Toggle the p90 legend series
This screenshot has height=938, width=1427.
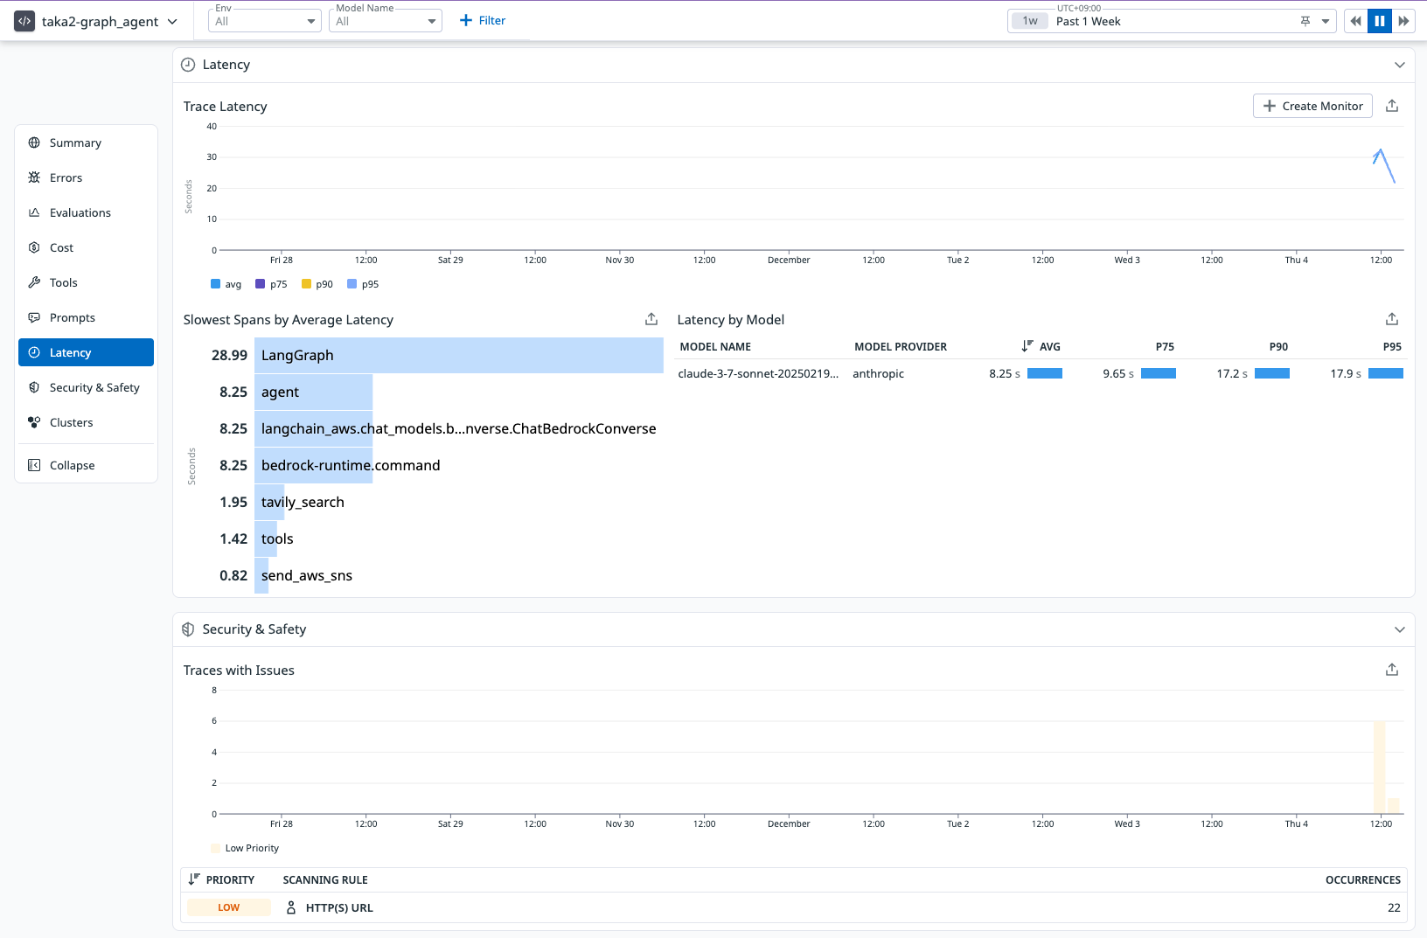point(317,284)
